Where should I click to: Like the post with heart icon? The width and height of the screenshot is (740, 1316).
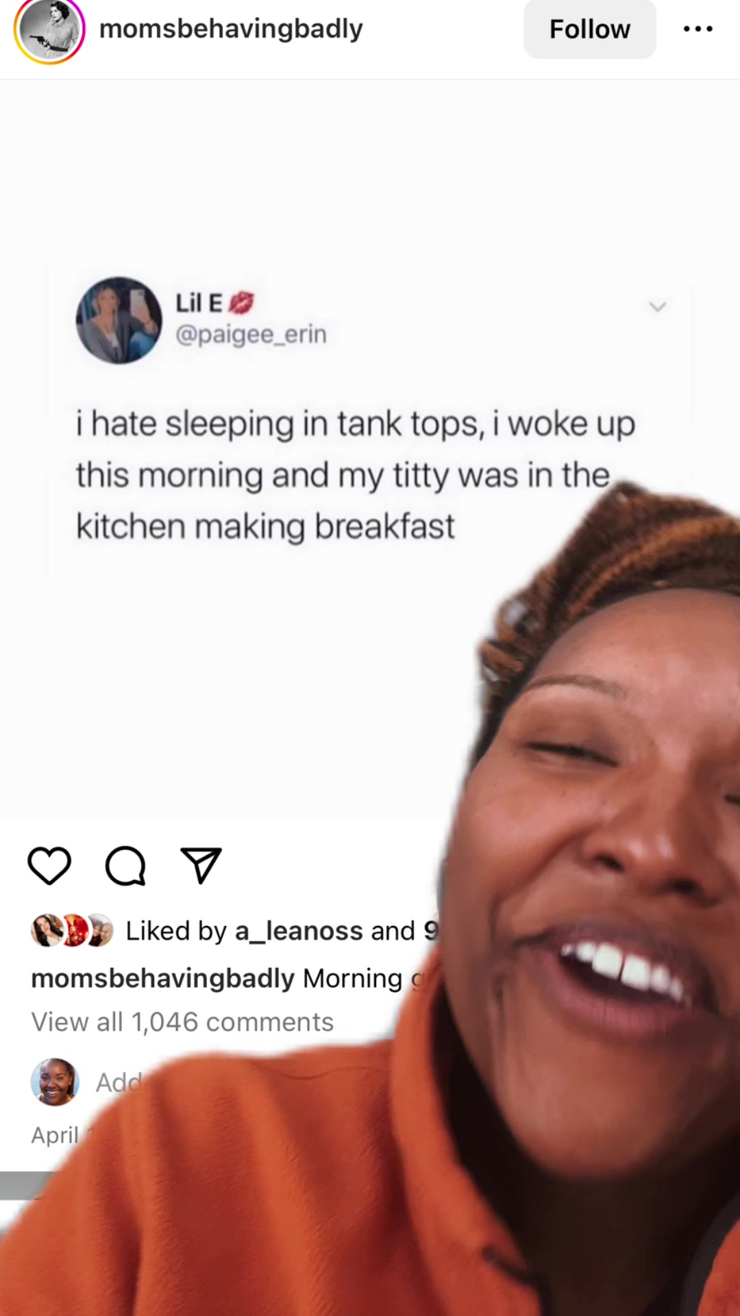[x=49, y=866]
